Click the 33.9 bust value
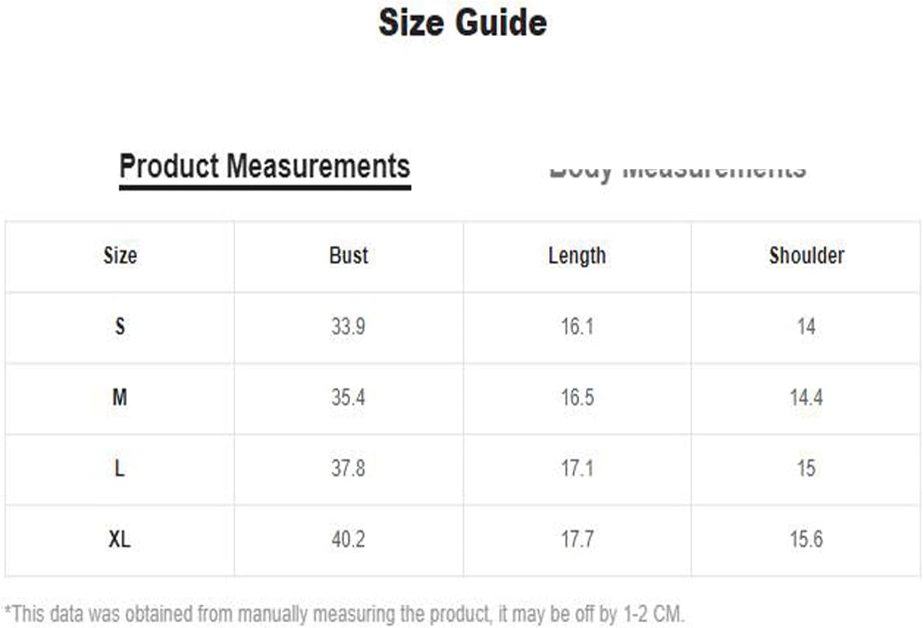This screenshot has height=628, width=923. click(x=348, y=326)
